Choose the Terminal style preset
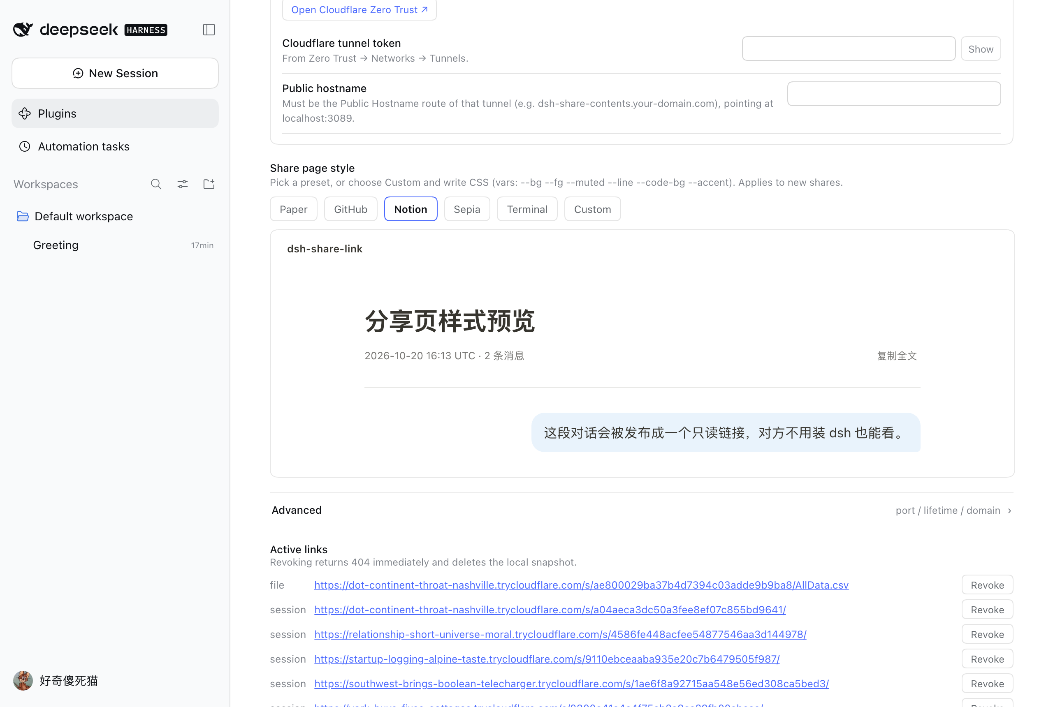The height and width of the screenshot is (707, 1053). [527, 209]
